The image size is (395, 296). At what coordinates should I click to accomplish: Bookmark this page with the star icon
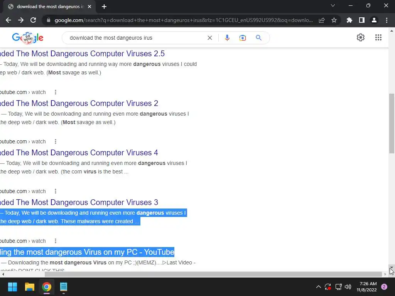click(334, 20)
